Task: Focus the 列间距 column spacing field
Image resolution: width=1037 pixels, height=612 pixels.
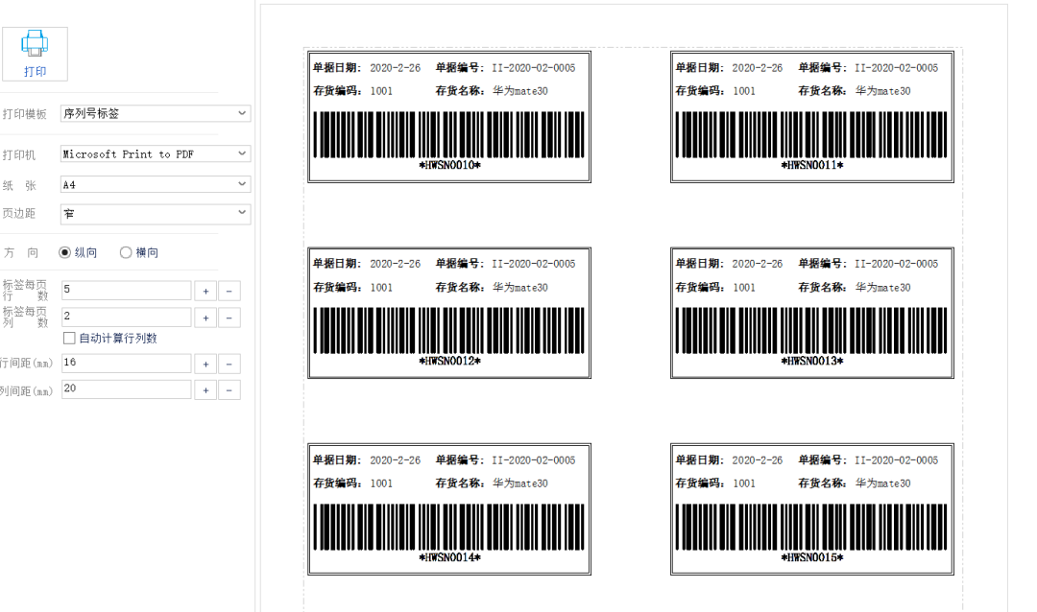Action: point(127,389)
